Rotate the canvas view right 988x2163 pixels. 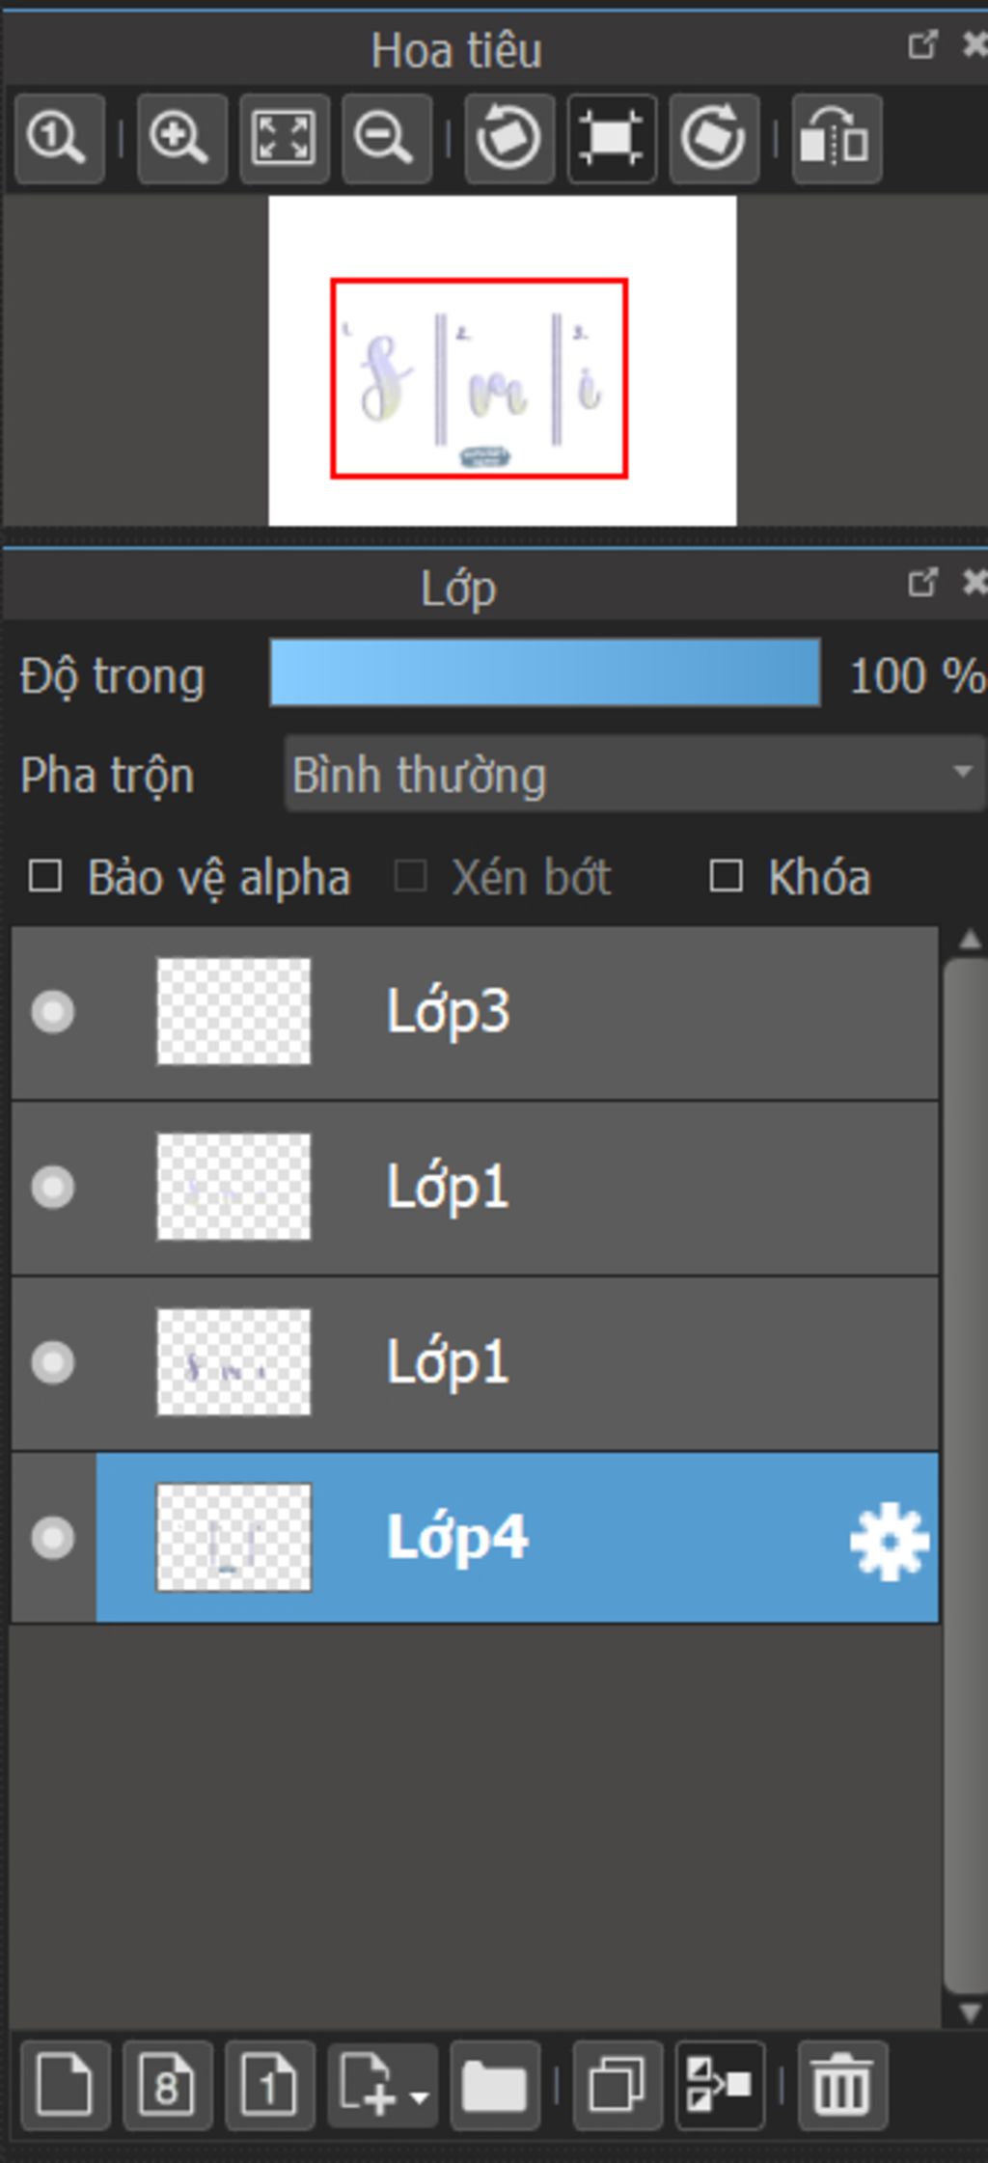click(713, 138)
